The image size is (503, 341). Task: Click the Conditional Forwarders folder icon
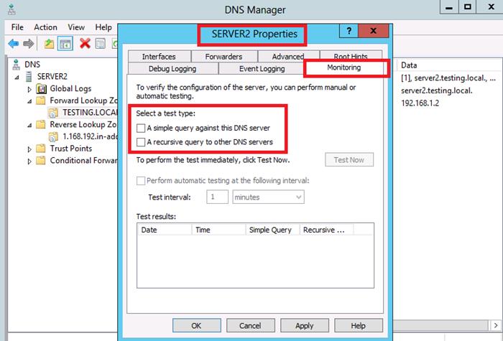point(41,160)
